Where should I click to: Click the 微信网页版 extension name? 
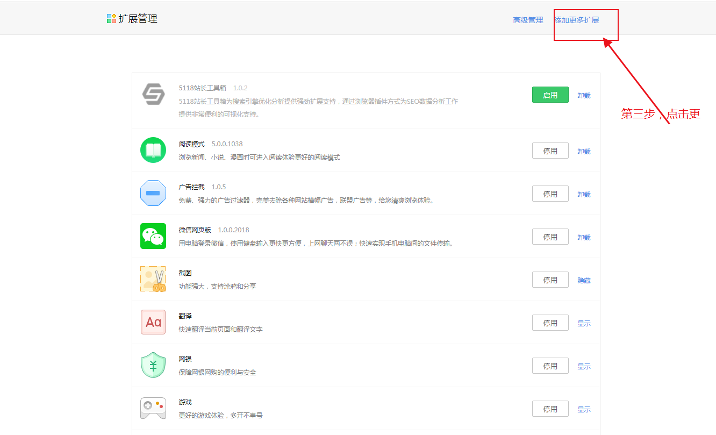coord(195,230)
